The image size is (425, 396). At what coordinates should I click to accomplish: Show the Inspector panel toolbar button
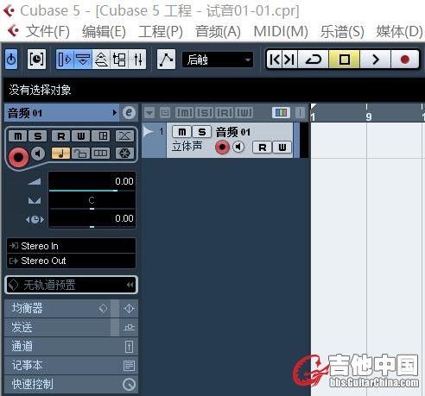(x=65, y=60)
